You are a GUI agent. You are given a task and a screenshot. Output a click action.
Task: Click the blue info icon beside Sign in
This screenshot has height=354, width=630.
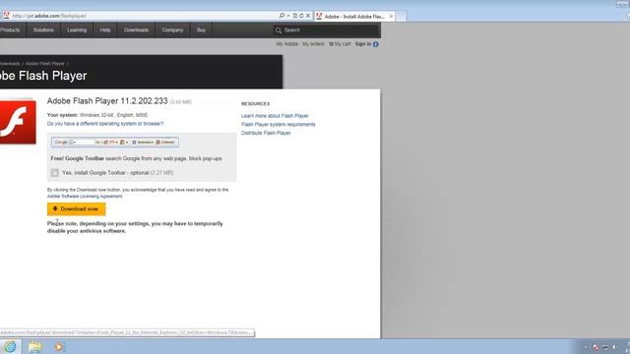(x=376, y=44)
